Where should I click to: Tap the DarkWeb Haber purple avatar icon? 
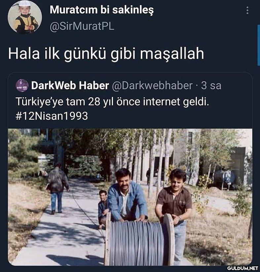22,85
